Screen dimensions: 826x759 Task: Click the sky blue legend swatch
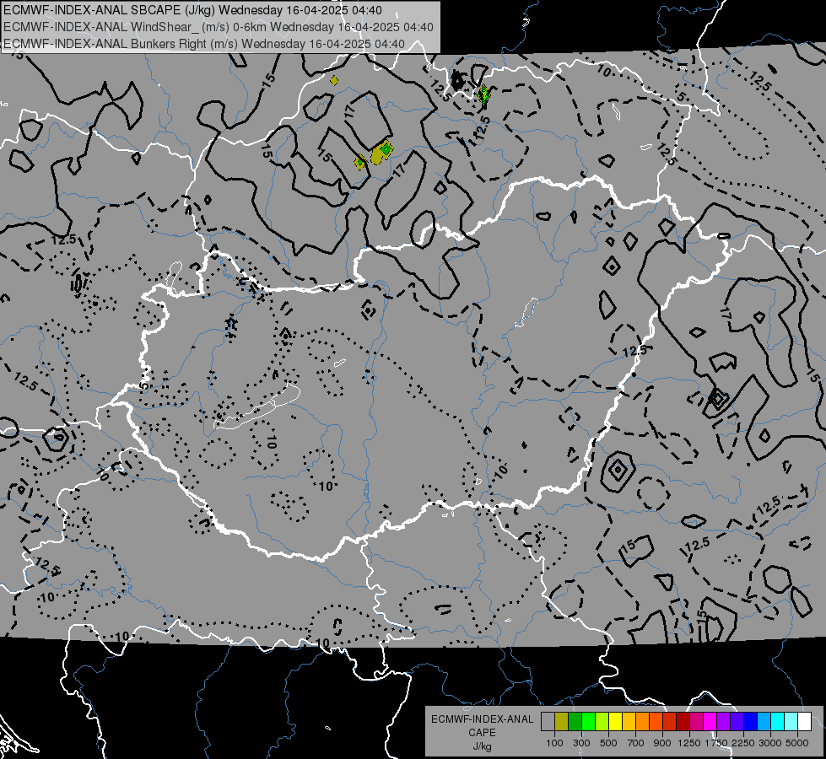pyautogui.click(x=764, y=722)
